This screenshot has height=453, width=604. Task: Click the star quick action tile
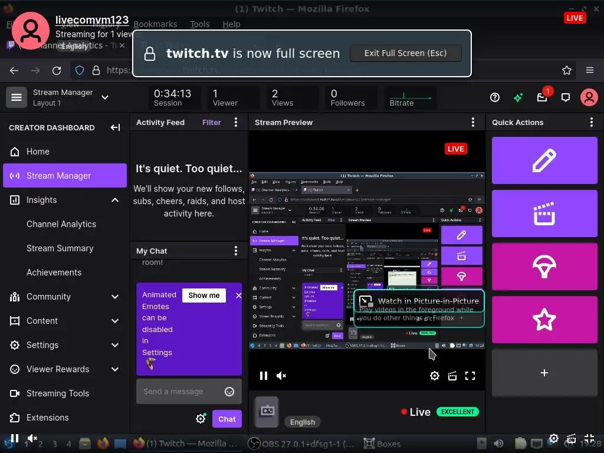point(544,319)
